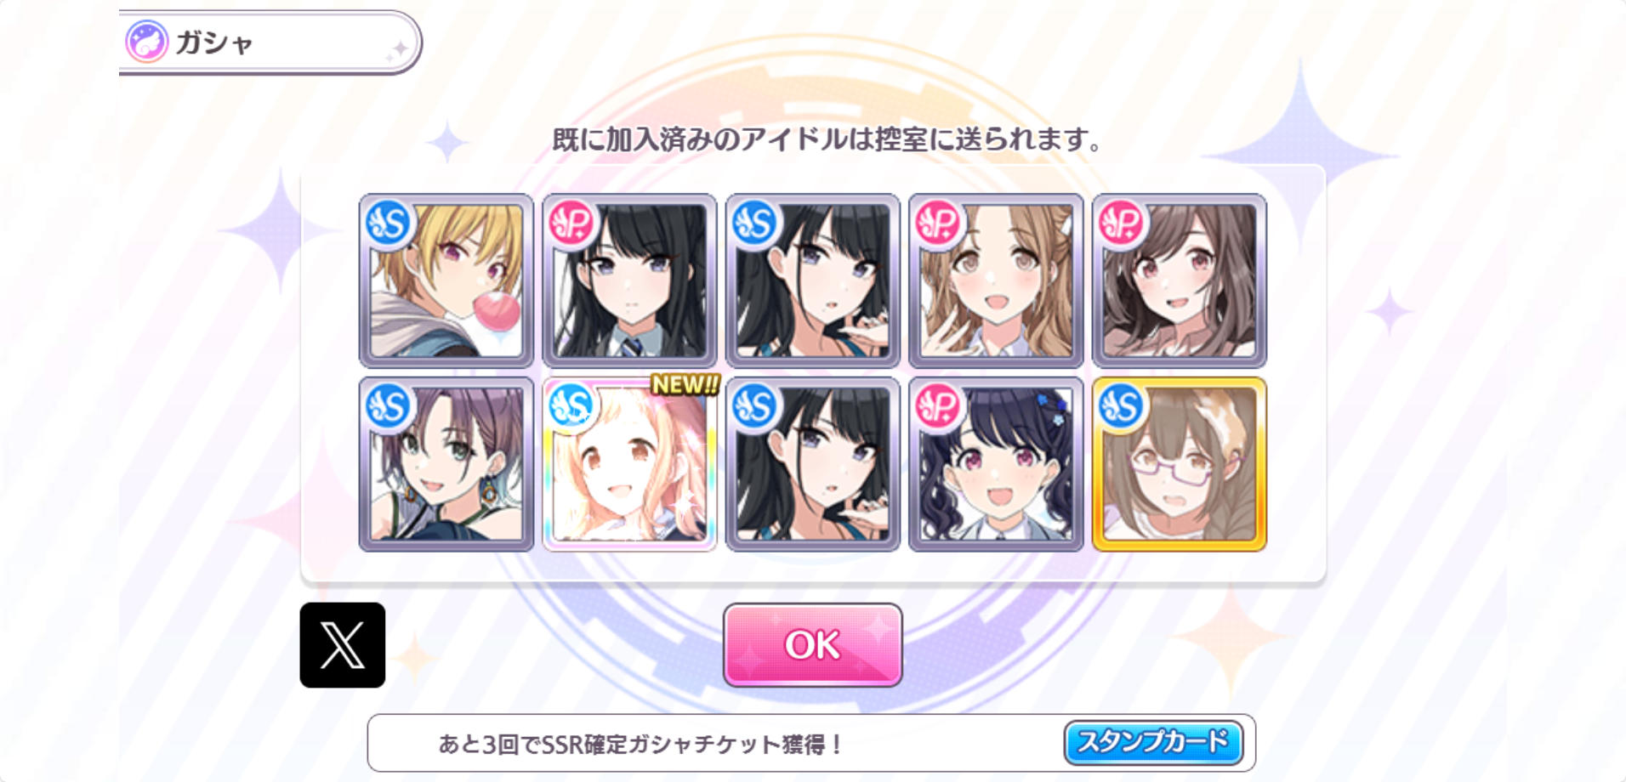Click the SSR確定ガシャチケット notice bar
Screen dimensions: 1626x782
(x=811, y=743)
